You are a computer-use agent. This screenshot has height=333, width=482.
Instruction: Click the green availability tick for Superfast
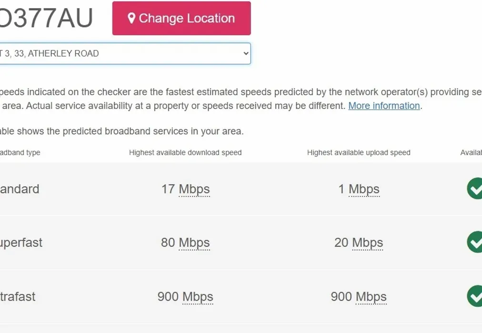click(475, 242)
